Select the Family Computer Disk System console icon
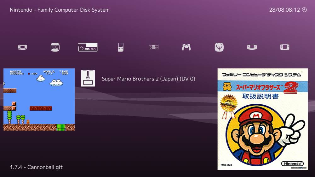 [88, 47]
